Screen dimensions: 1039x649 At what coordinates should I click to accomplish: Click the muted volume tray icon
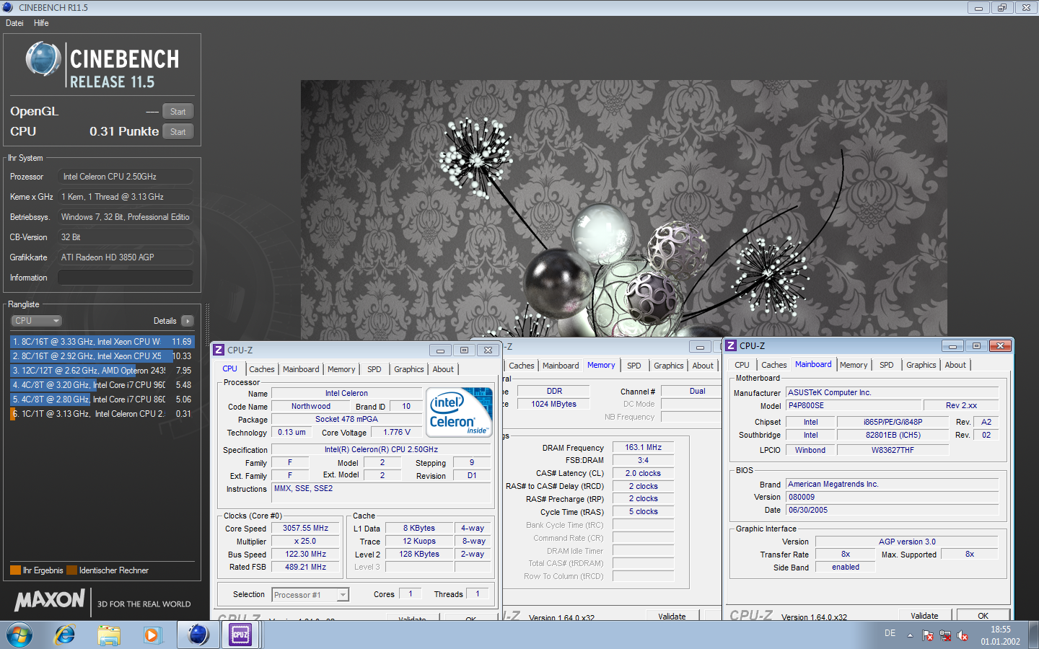click(x=963, y=635)
